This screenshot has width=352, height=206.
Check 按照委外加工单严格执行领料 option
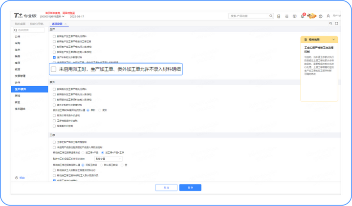tap(54, 89)
